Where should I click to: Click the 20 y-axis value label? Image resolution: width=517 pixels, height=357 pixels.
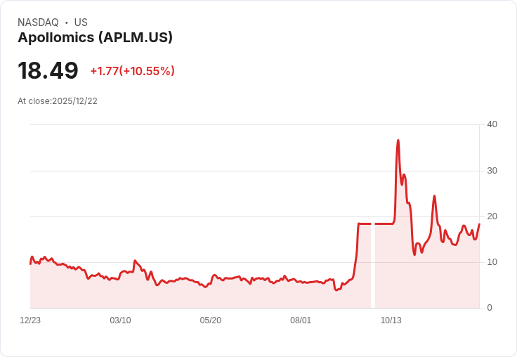point(492,216)
